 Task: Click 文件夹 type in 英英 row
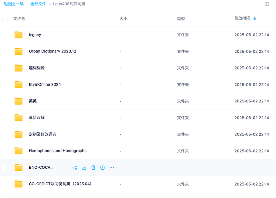click(183, 101)
